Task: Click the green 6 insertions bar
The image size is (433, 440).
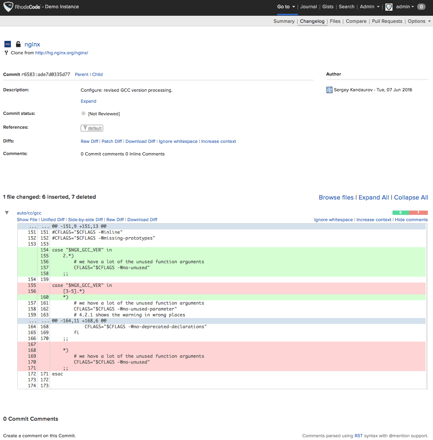Action: 400,213
